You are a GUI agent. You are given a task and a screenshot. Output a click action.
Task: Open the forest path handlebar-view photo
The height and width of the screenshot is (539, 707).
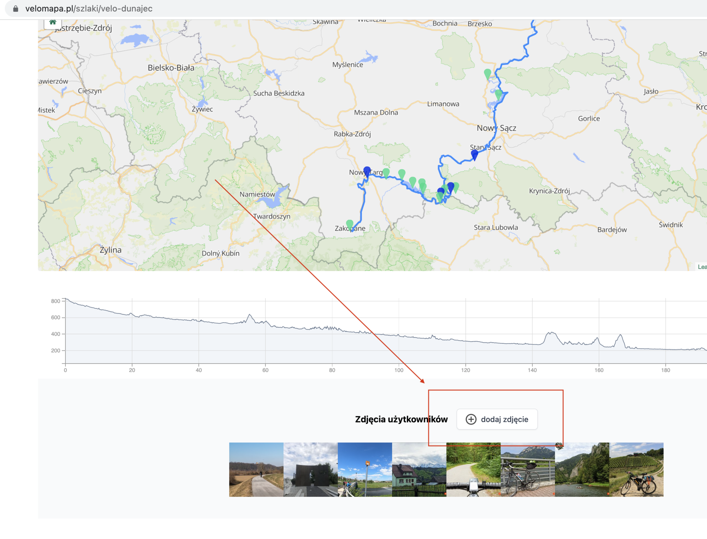(x=473, y=469)
